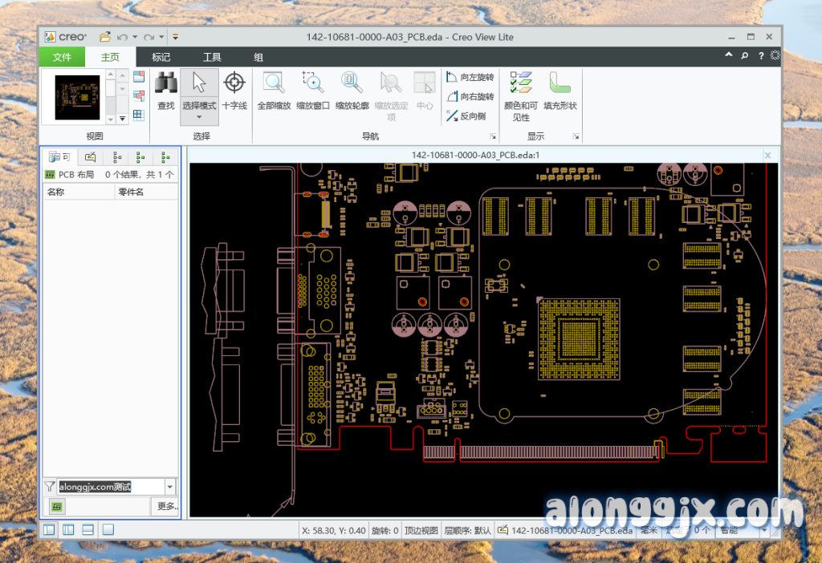Select the 缩放窗口 zoom window tool
The height and width of the screenshot is (563, 822).
click(312, 83)
